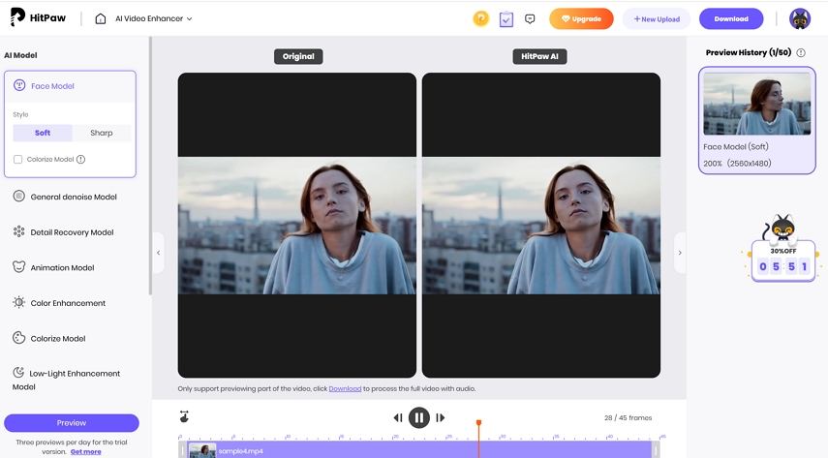
Task: Click the sample4.mp4 clip on timeline
Action: 419,450
